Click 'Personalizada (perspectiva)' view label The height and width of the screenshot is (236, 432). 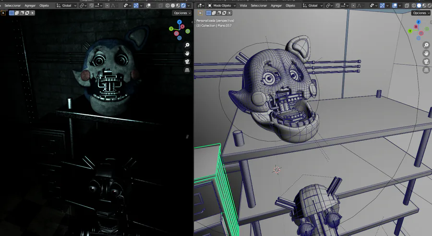click(215, 21)
